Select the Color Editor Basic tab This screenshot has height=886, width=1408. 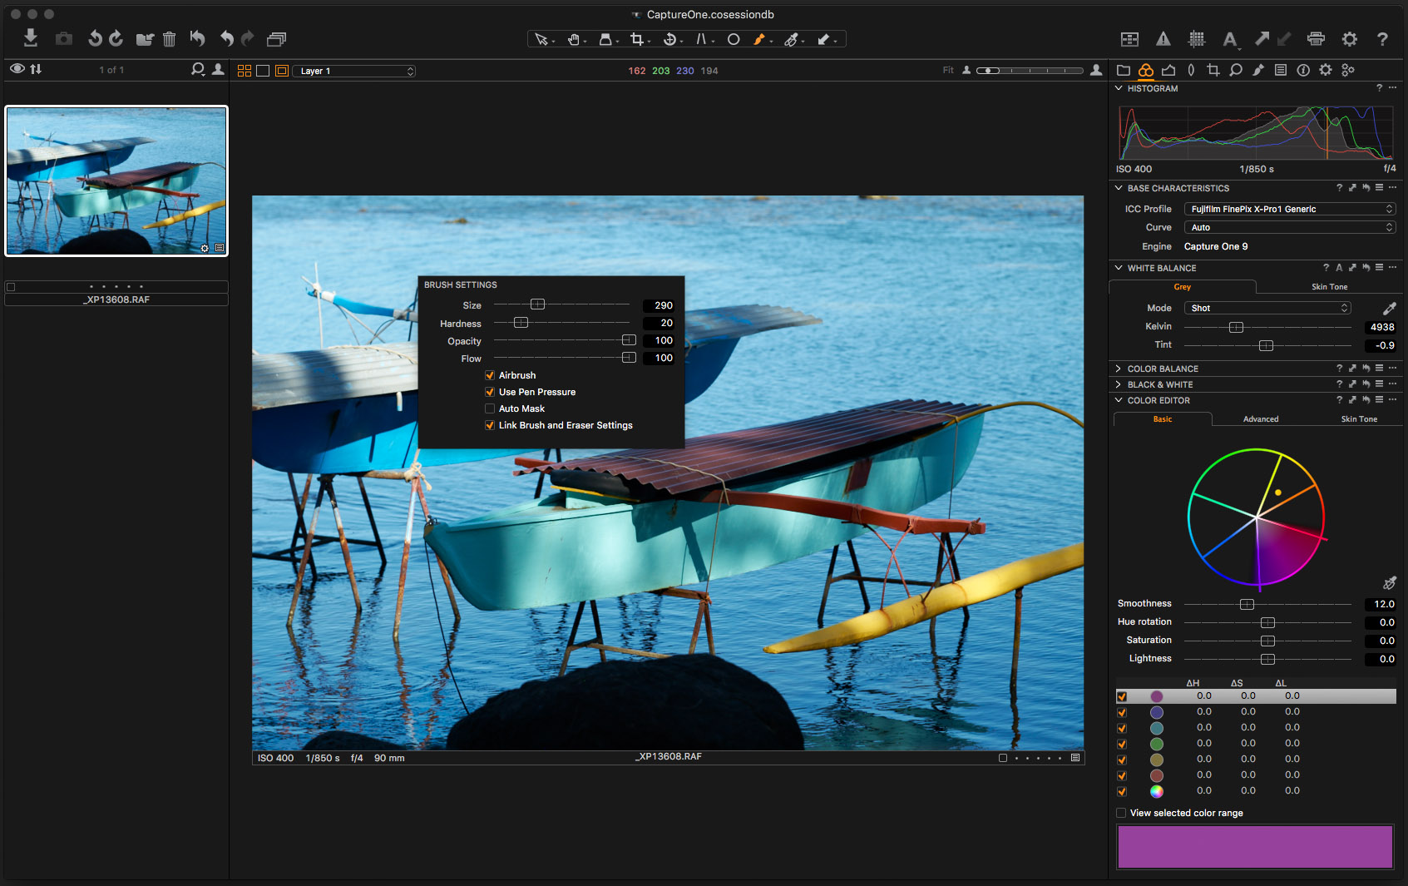pyautogui.click(x=1163, y=419)
